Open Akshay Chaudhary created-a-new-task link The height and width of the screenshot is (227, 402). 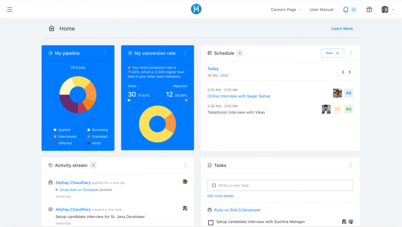point(73,209)
